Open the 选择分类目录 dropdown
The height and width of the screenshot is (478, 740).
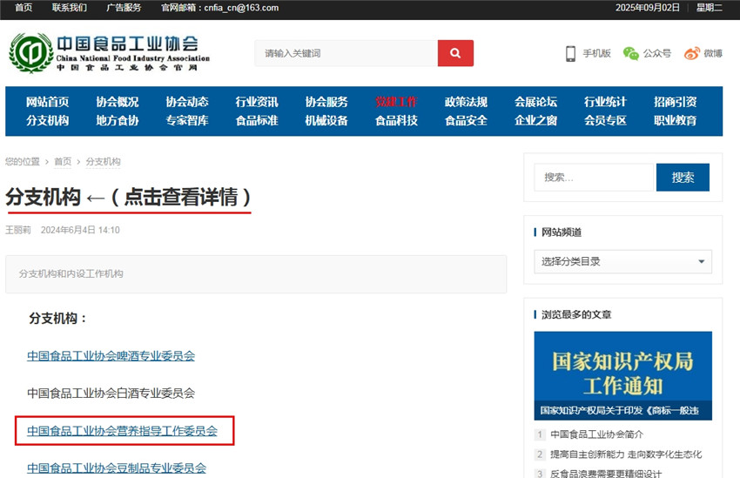(x=623, y=261)
